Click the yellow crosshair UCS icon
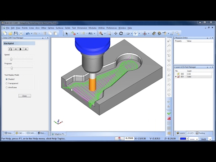This screenshot has width=216, height=162. [165, 33]
